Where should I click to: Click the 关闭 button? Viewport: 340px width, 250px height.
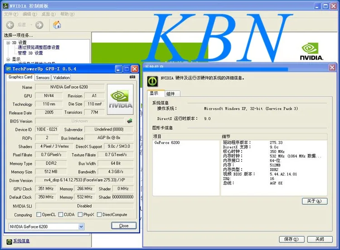[320, 239]
